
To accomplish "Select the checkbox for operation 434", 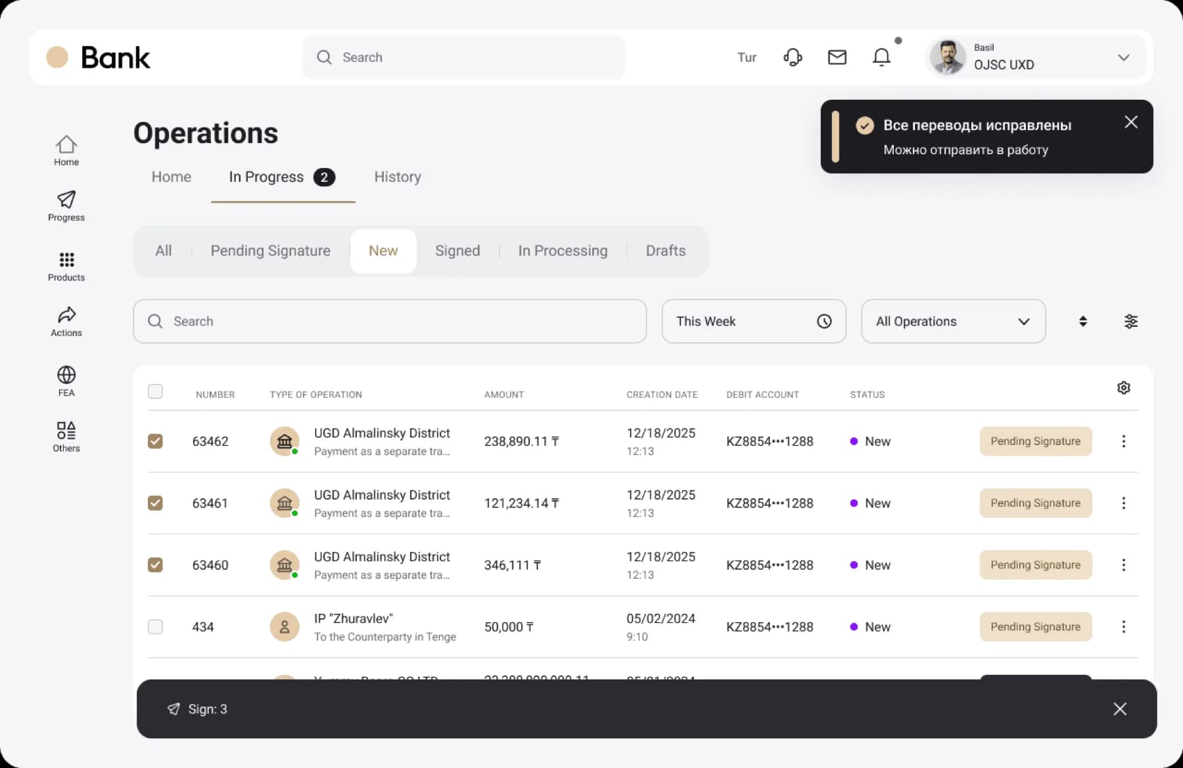I will tap(155, 627).
